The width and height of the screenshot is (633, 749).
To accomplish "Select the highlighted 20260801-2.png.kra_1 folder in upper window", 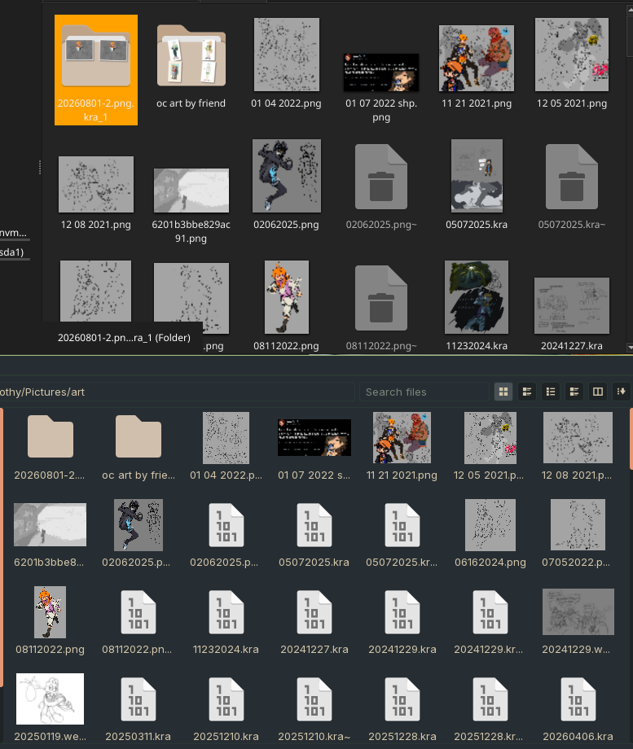I will click(96, 70).
